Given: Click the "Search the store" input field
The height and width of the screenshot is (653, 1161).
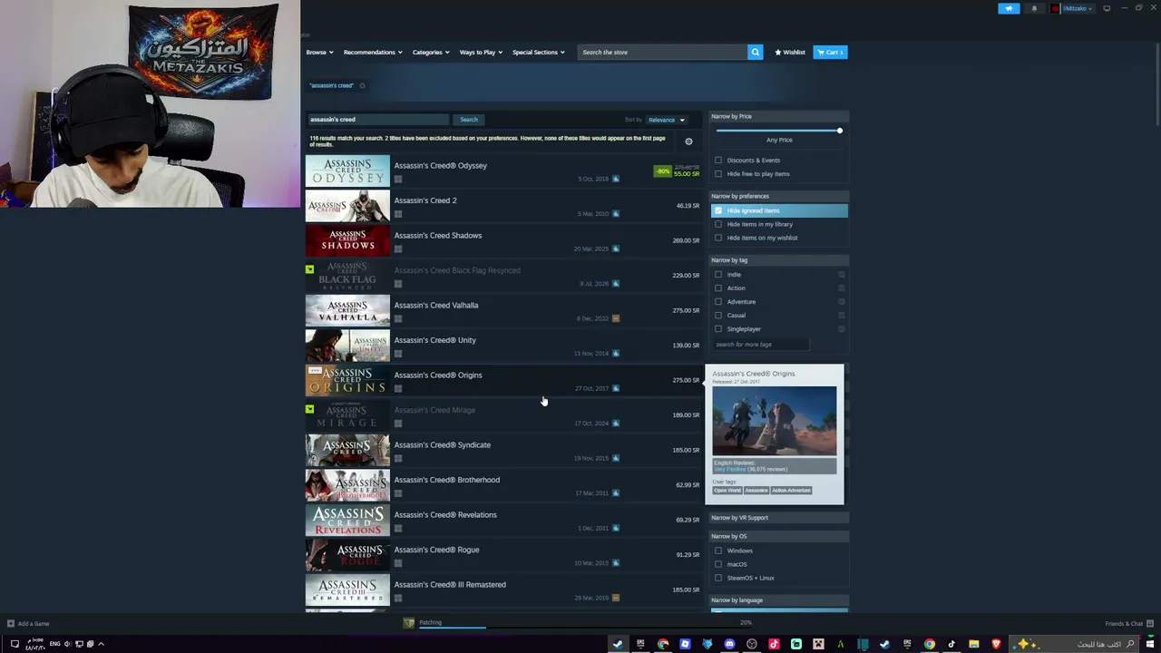Looking at the screenshot, I should point(664,53).
